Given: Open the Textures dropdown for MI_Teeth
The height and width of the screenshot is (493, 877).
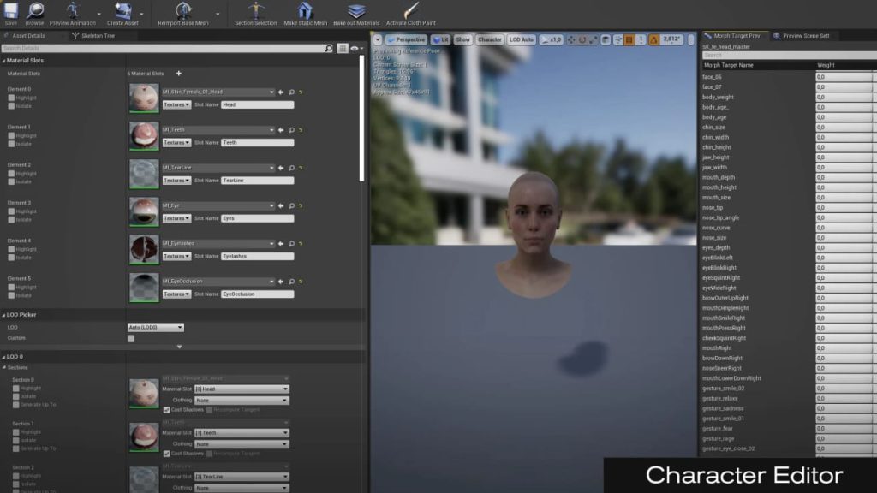Looking at the screenshot, I should click(x=176, y=142).
